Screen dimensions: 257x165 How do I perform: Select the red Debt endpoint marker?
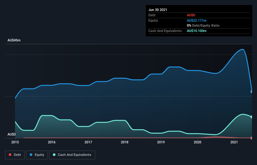coord(252,138)
